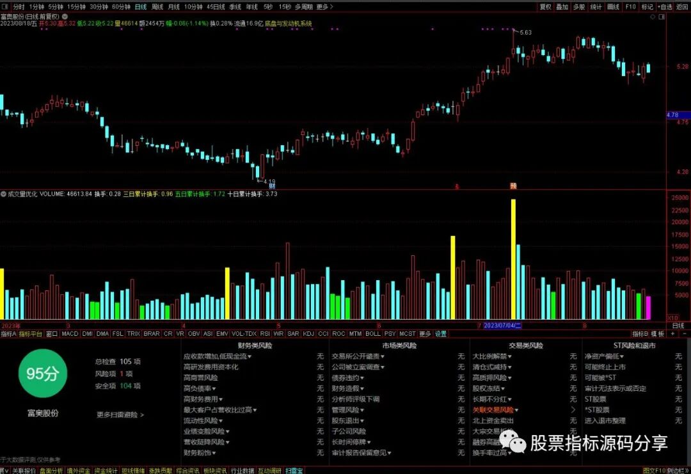The image size is (691, 474).
Task: Open 更多 in the indicator bar
Action: pyautogui.click(x=425, y=334)
